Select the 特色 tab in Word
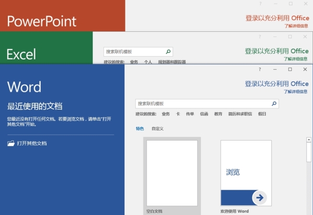 [x=140, y=129]
